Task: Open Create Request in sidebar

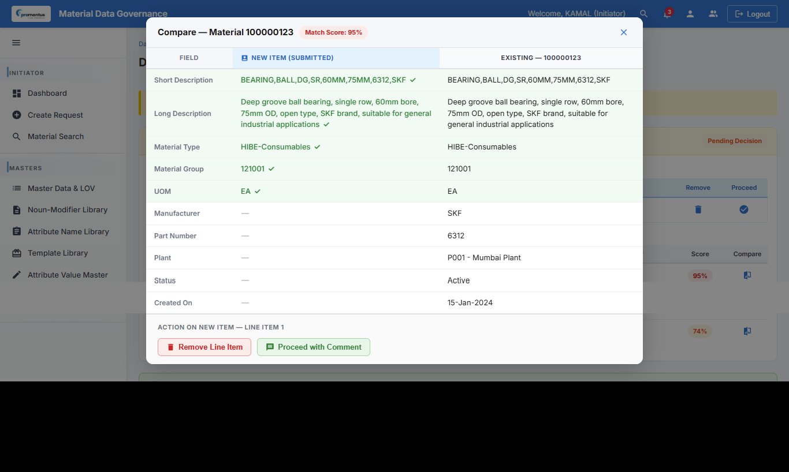Action: 55,115
